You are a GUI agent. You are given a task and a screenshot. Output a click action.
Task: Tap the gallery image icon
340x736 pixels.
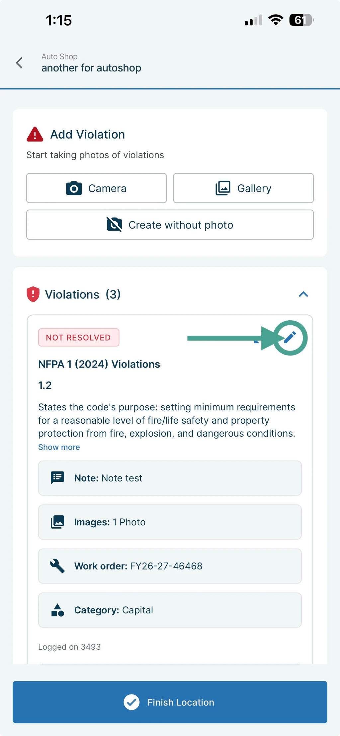coord(223,188)
